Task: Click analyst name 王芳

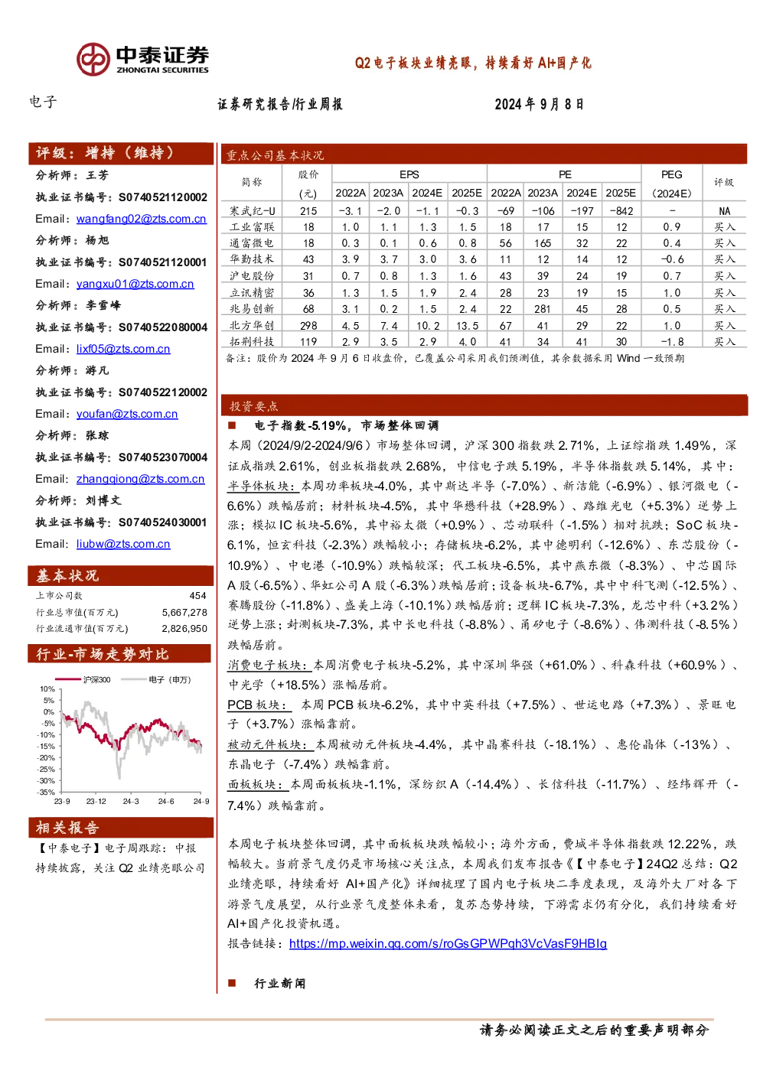Action: click(x=97, y=175)
